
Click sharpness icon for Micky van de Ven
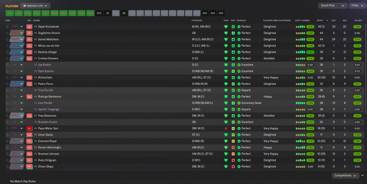[233, 46]
